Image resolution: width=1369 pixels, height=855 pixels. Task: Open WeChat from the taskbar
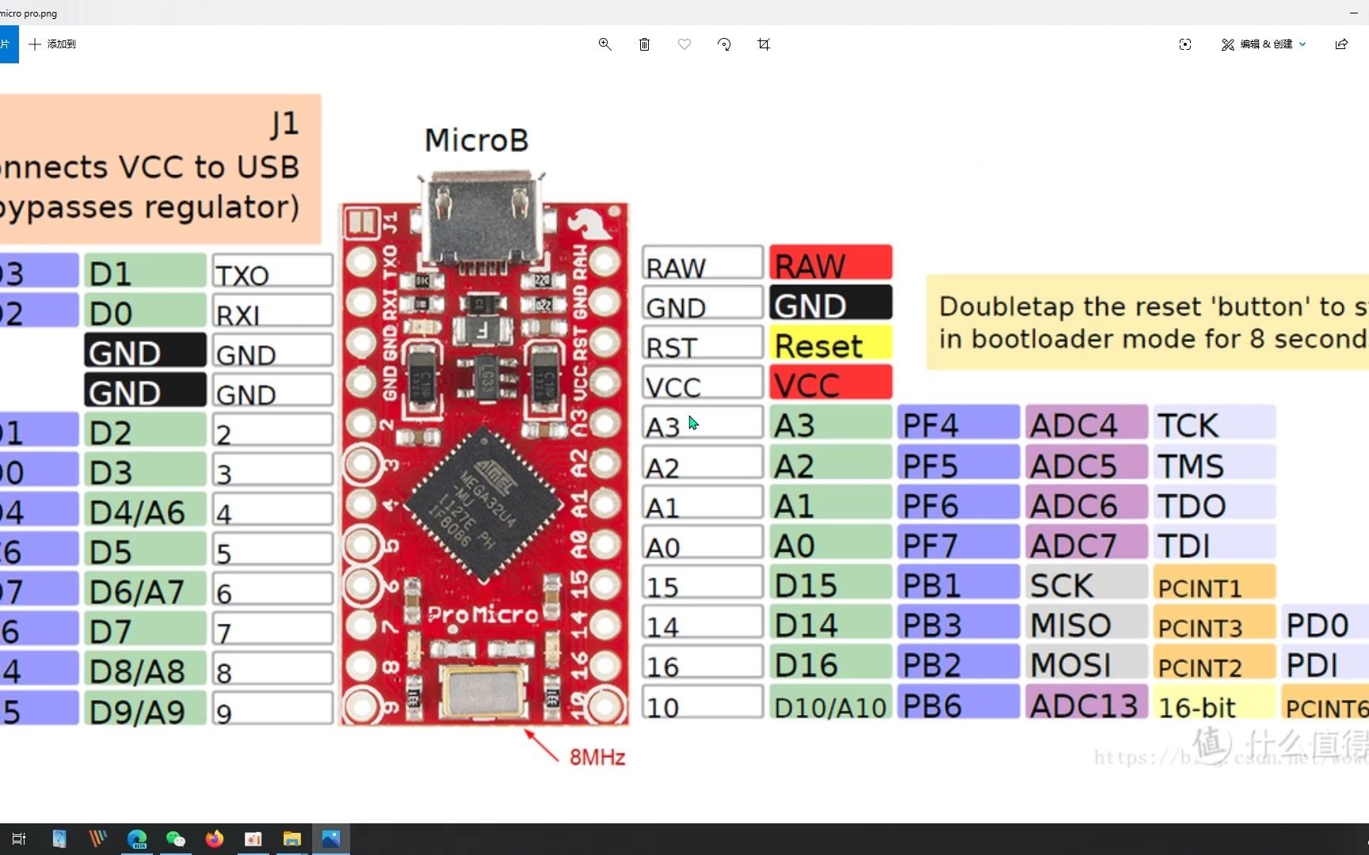(x=176, y=839)
